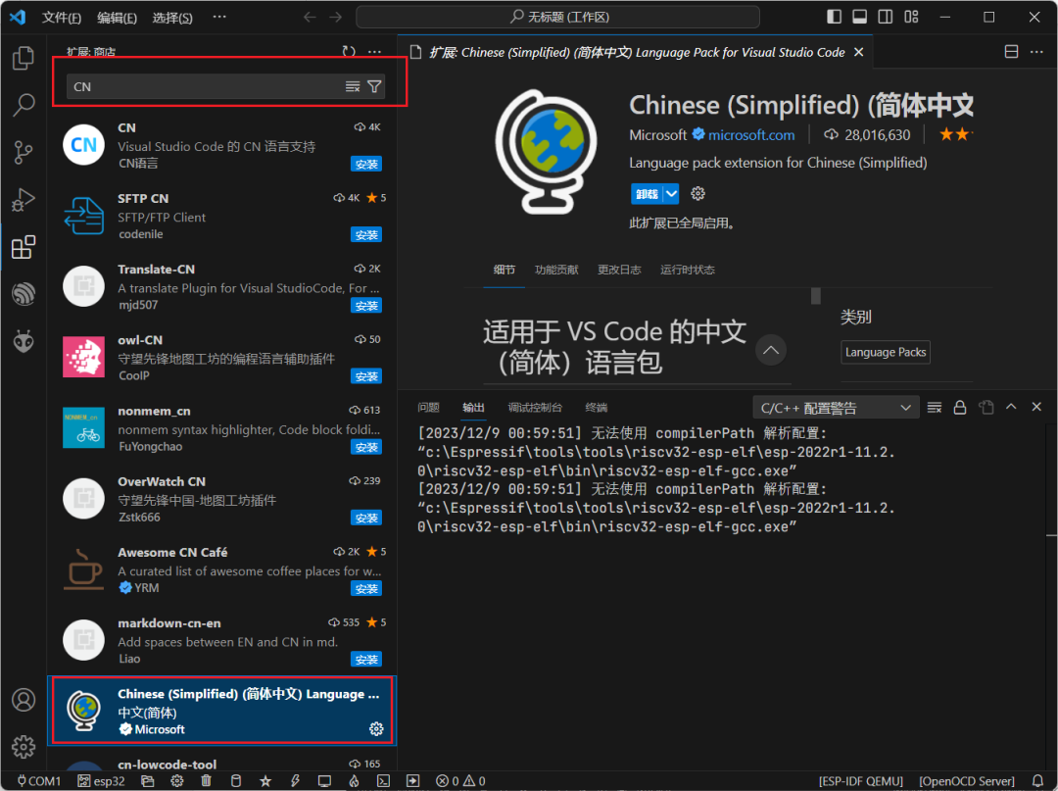Viewport: 1058px width, 791px height.
Task: Open the Run and Debug view
Action: point(24,199)
